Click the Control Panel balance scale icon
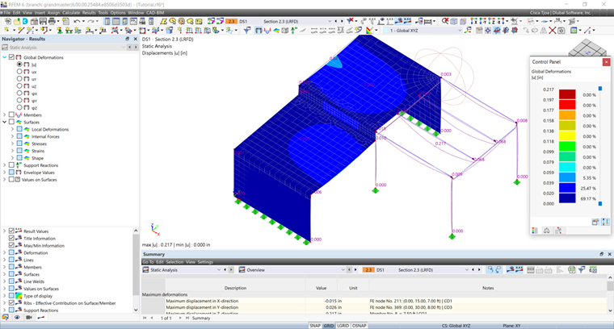This screenshot has width=614, height=329. coord(547,231)
